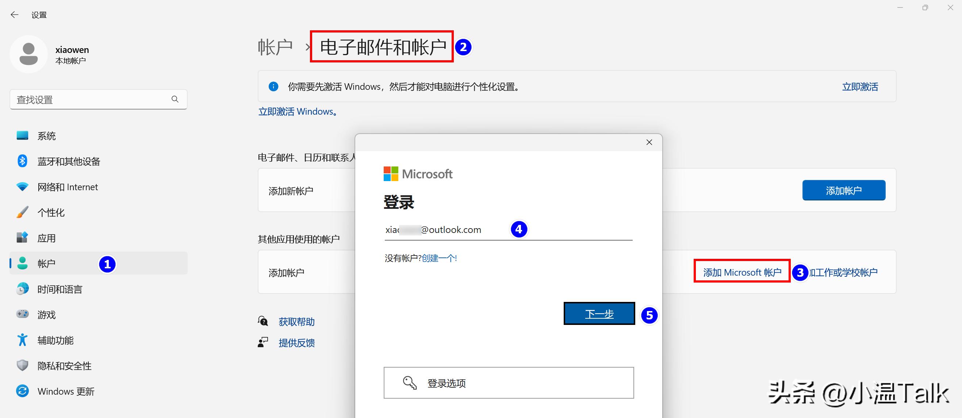Viewport: 962px width, 418px height.
Task: Click the info icon in activation banner
Action: (273, 87)
